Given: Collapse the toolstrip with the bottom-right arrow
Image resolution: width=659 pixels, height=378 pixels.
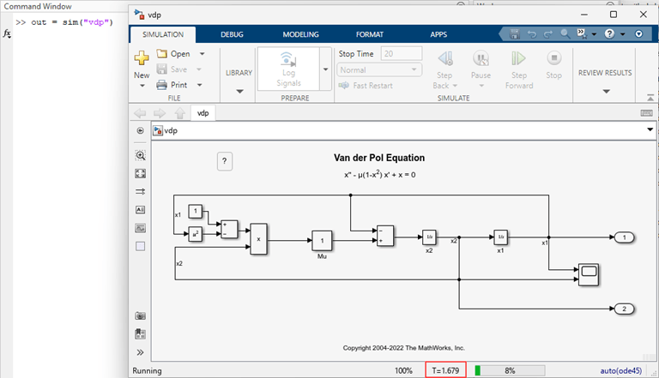Looking at the screenshot, I should (650, 98).
